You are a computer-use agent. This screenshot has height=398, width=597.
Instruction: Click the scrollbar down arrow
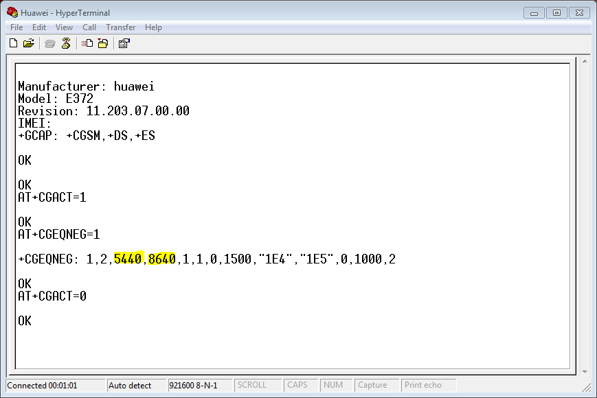pyautogui.click(x=585, y=372)
